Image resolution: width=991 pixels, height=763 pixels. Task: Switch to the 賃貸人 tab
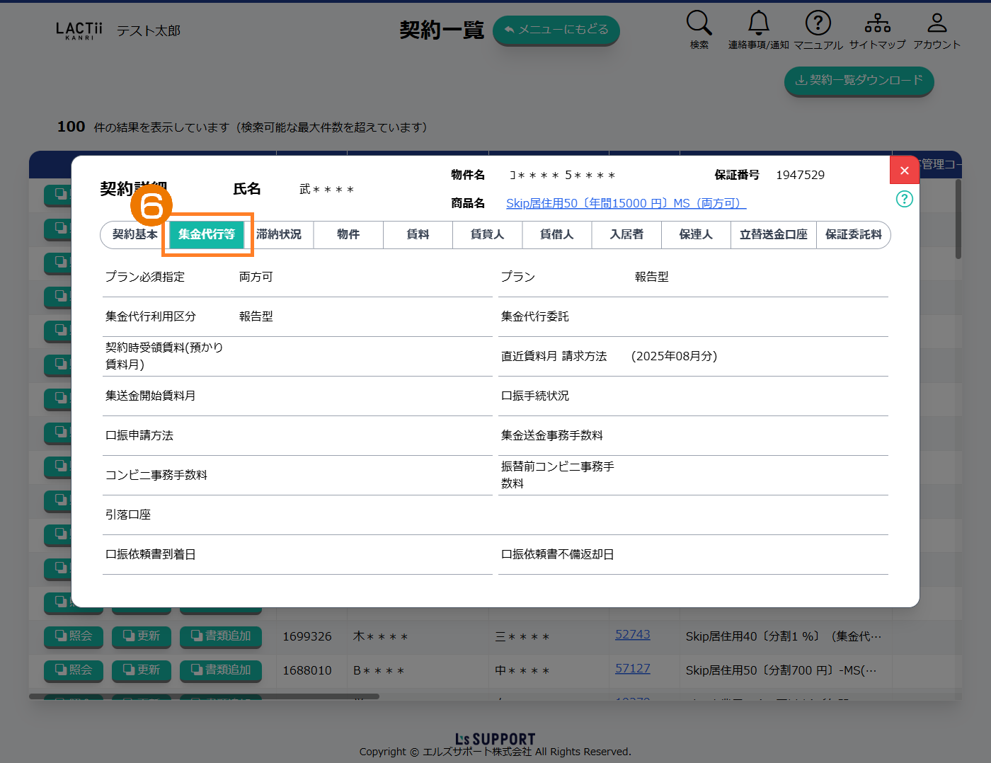point(487,234)
